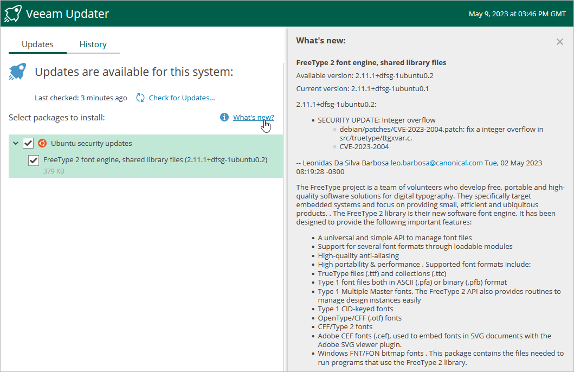Click the 2.11.1+dfsg-1ubuntu0.2: changelog heading

[336, 104]
